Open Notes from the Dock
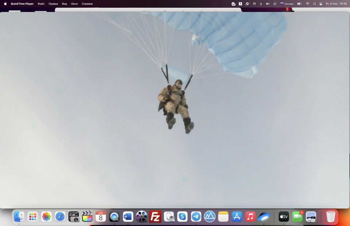 coord(223,217)
